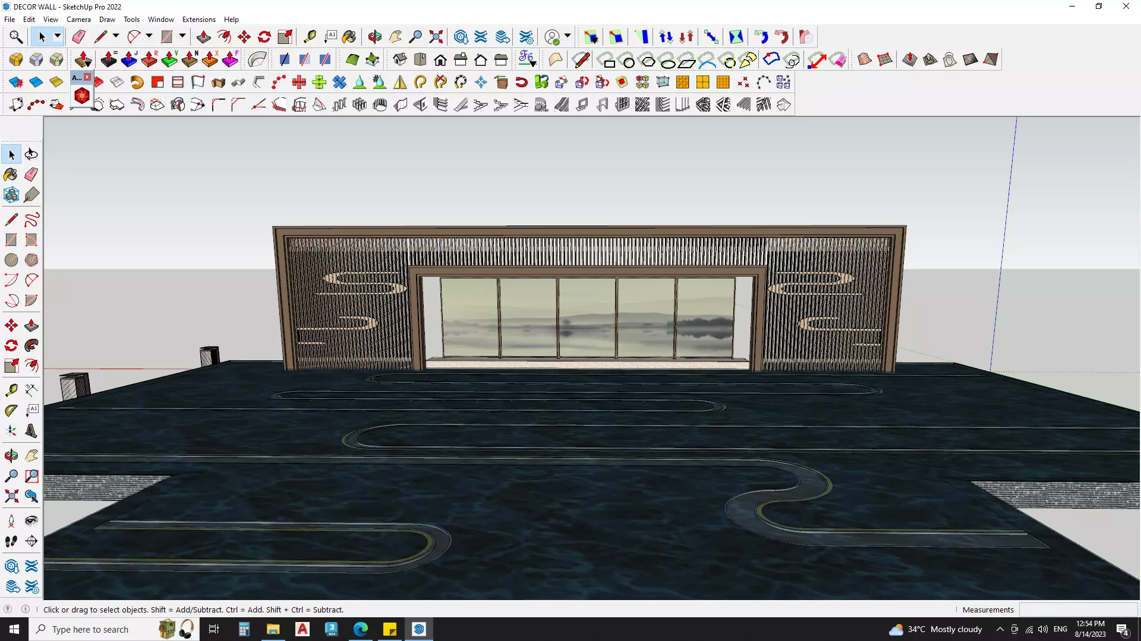Open the Camera menu
Viewport: 1141px width, 641px height.
tap(78, 20)
